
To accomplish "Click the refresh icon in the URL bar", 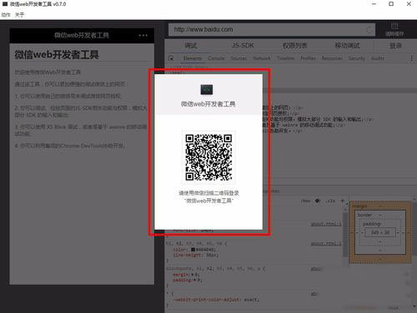I will point(369,30).
